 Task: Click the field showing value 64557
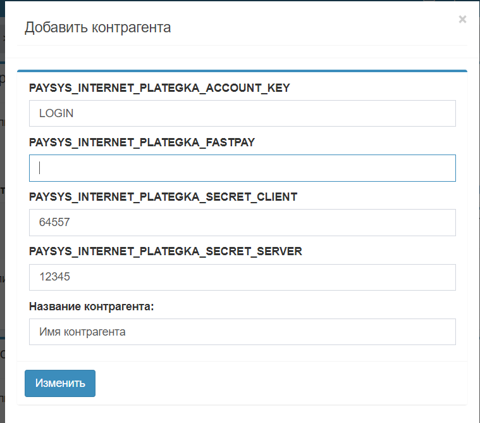point(242,223)
